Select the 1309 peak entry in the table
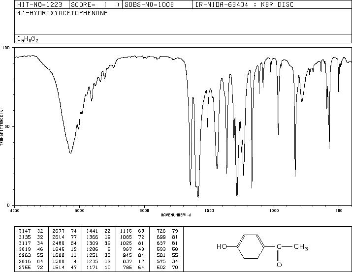 click(98, 243)
